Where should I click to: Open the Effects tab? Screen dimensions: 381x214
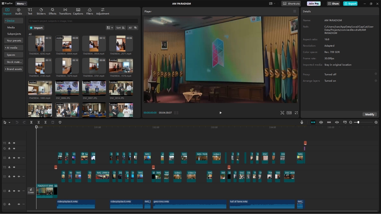click(x=52, y=11)
